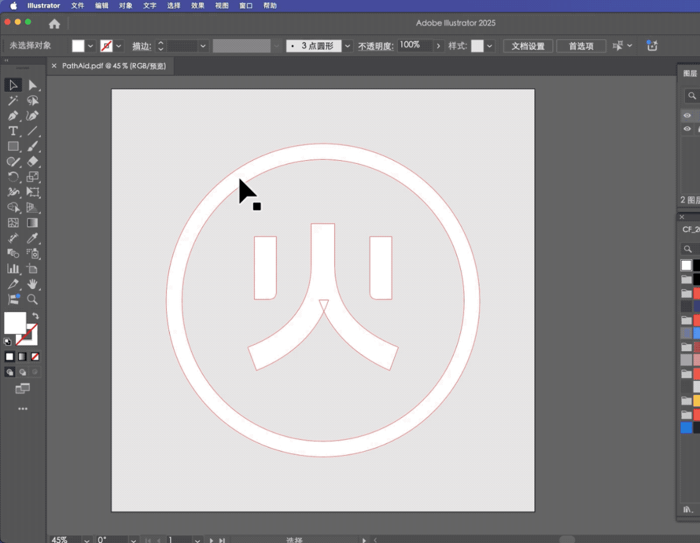Select the Lasso tool
700x543 pixels.
(x=33, y=101)
